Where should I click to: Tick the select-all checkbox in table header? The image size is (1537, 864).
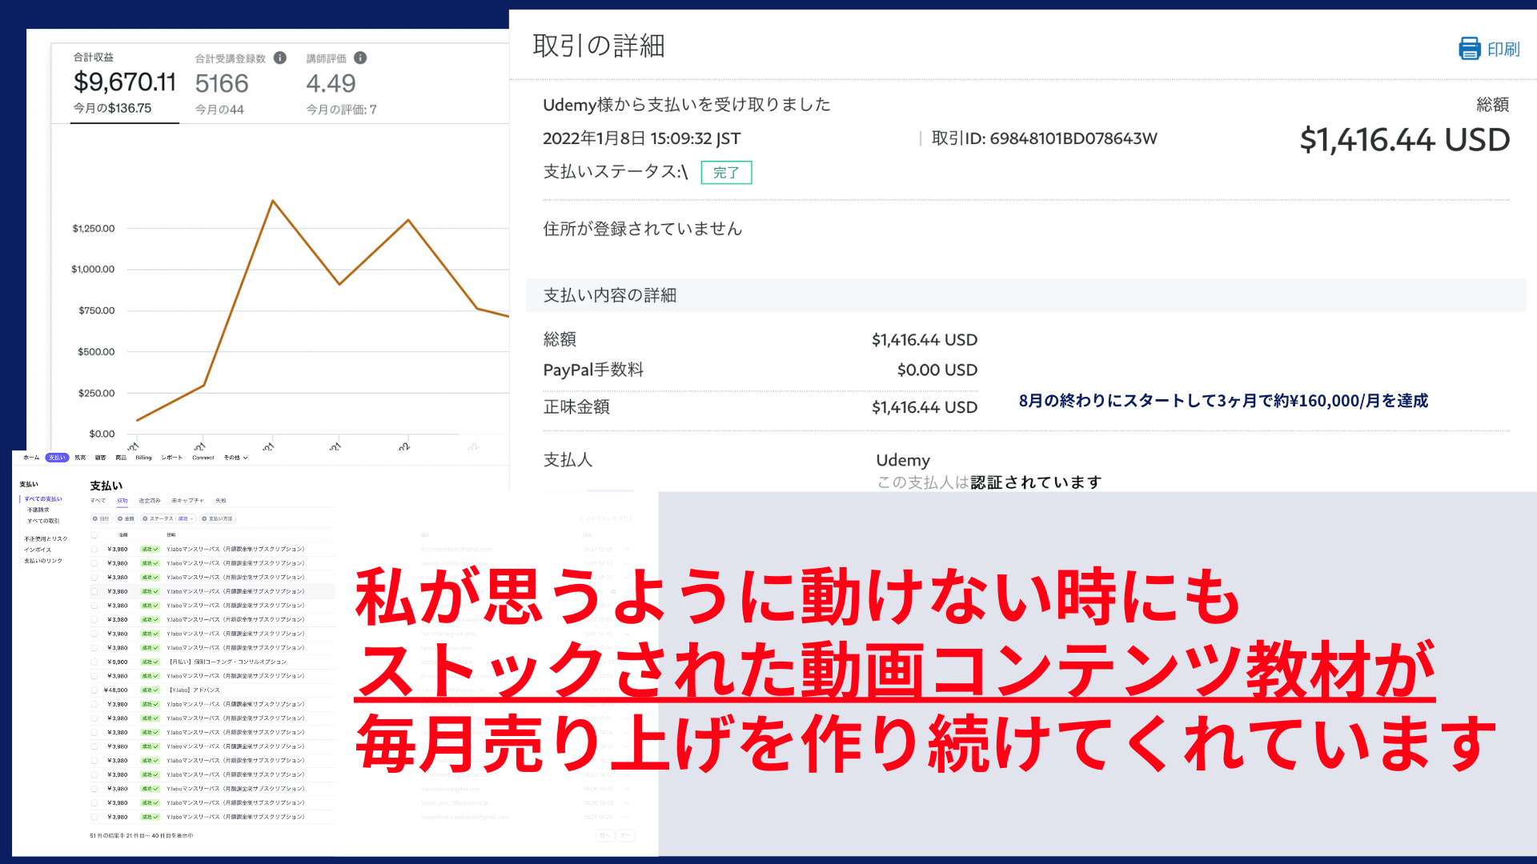pyautogui.click(x=94, y=534)
